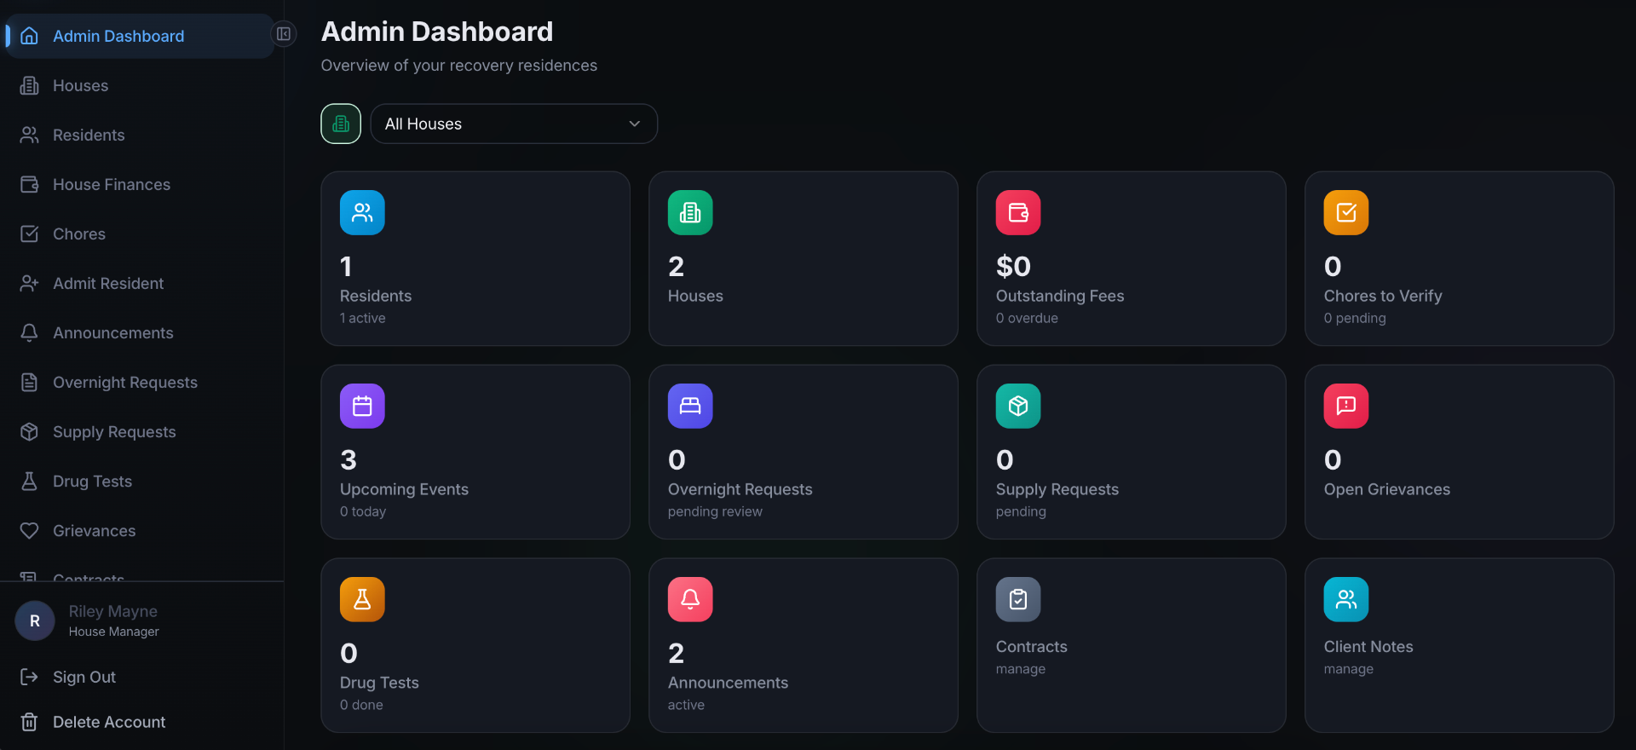
Task: Select Admin Dashboard in the sidebar
Action: pos(140,36)
